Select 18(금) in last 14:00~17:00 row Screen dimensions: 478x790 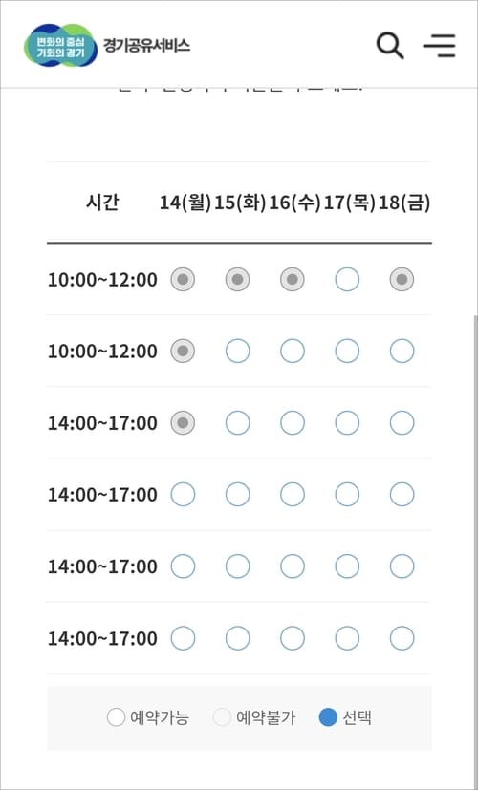[402, 638]
